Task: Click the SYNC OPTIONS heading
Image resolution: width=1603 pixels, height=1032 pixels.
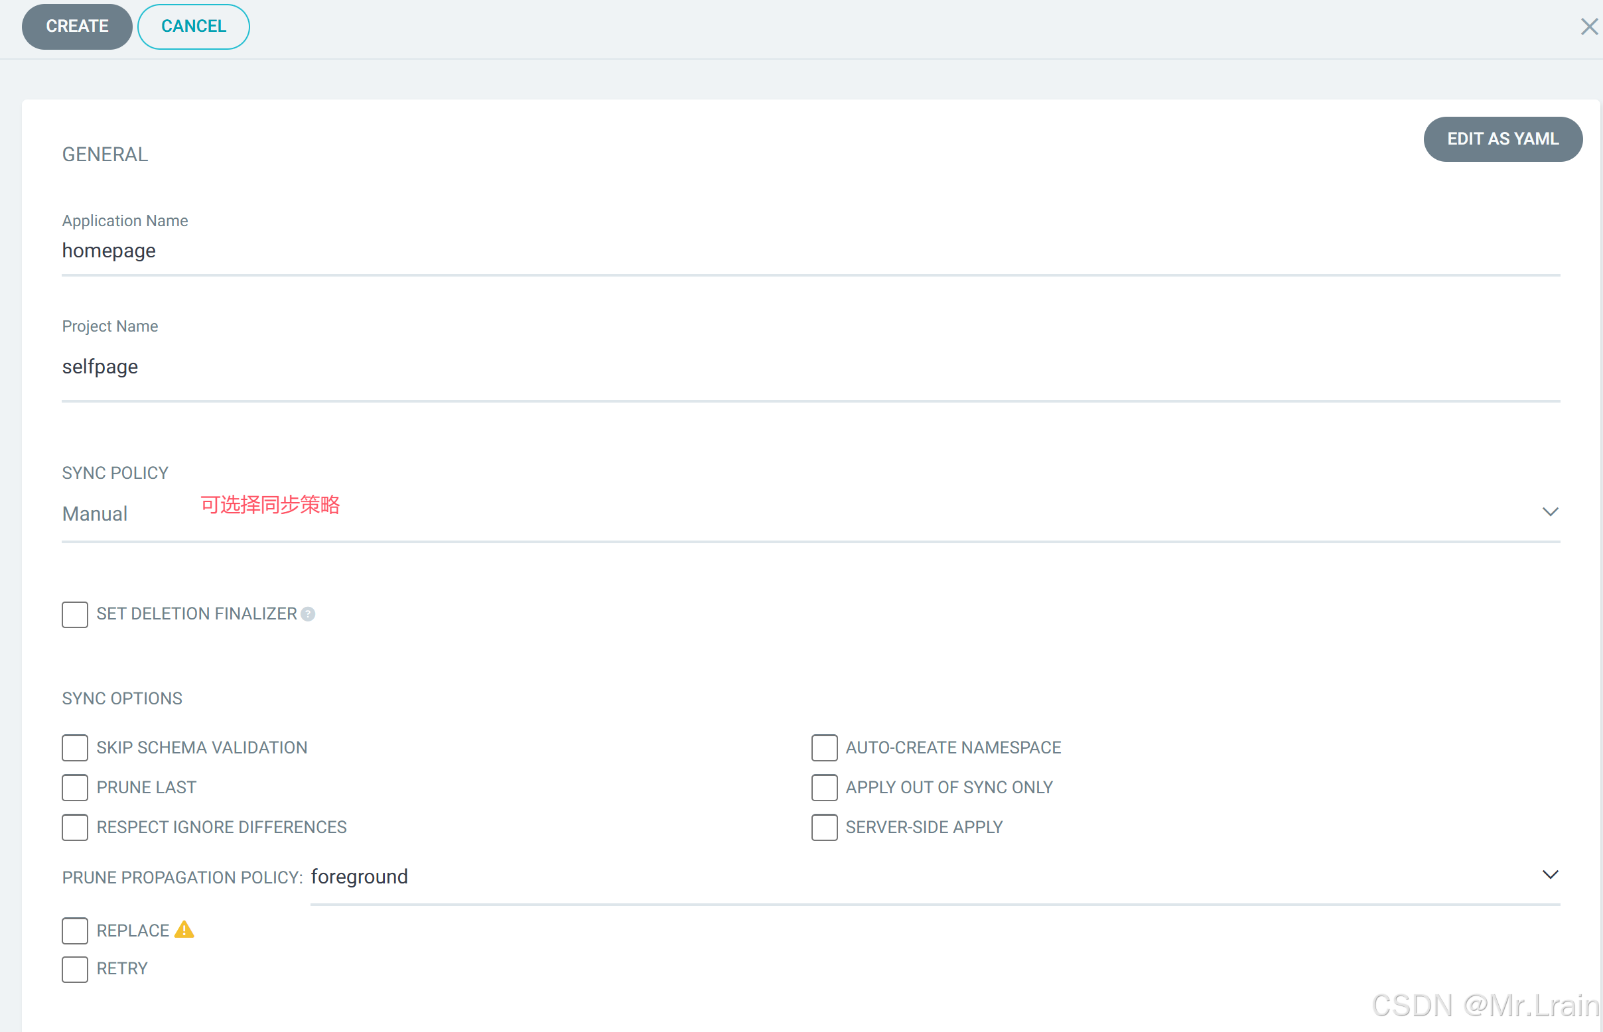Action: (x=122, y=698)
